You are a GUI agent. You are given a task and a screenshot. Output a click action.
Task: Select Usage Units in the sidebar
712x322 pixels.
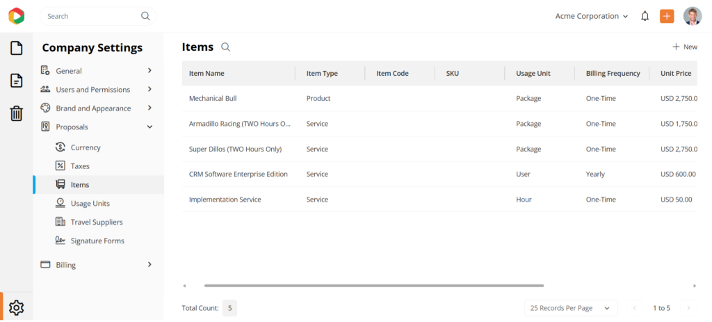(90, 204)
